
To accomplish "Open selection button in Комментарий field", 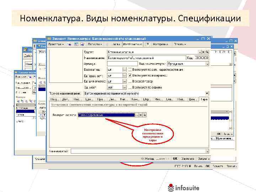I will pyautogui.click(x=207, y=151).
